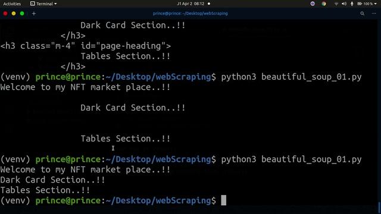Click the terminal scrollbar
This screenshot has width=381, height=214.
[x=379, y=207]
